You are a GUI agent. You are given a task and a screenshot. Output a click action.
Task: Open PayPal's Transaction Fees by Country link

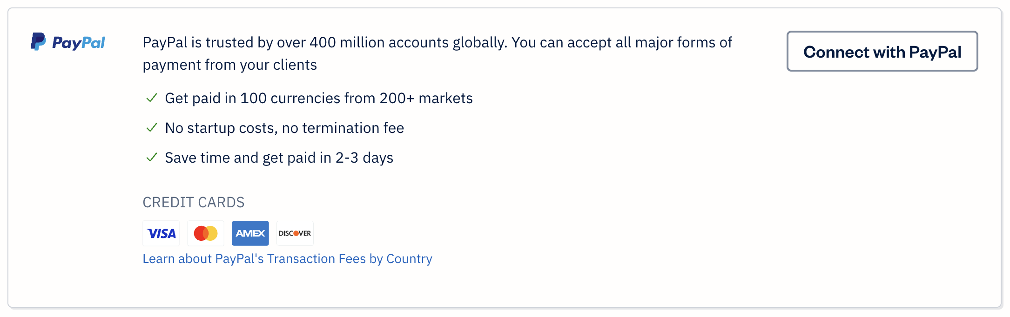(287, 258)
